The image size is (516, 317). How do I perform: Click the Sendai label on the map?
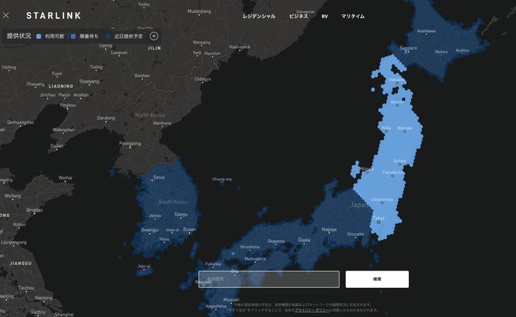[x=399, y=161]
